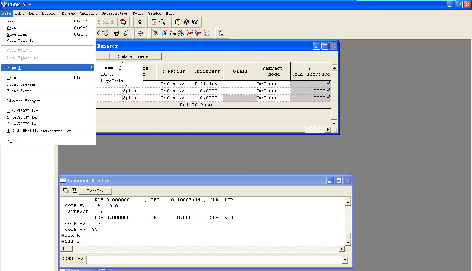The image size is (472, 271).
Task: Open recent file cassrc.len
Action: tap(48, 131)
